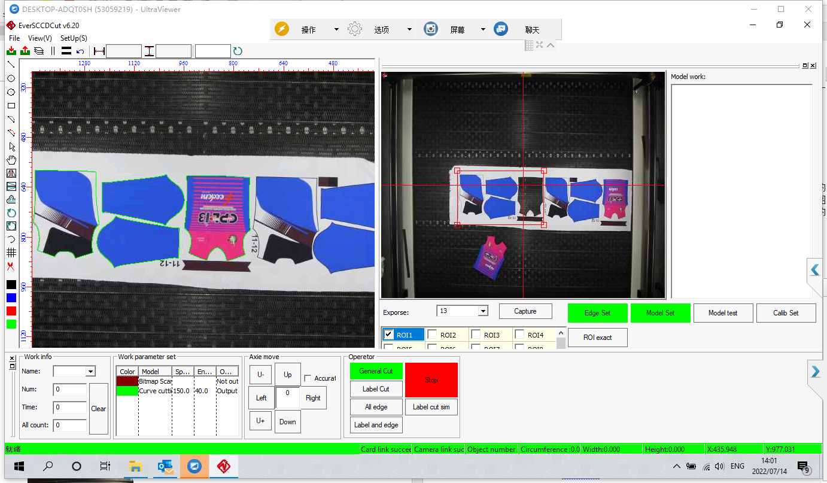
Task: Click the image curve tool icon
Action: 11,186
